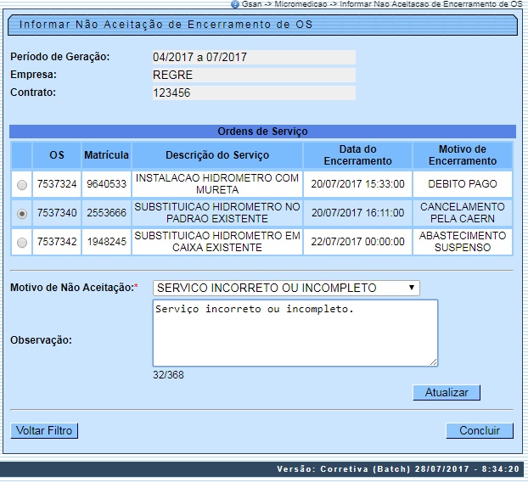528x482 pixels.
Task: Click the Ordens de Serviço table title bar
Action: click(262, 132)
